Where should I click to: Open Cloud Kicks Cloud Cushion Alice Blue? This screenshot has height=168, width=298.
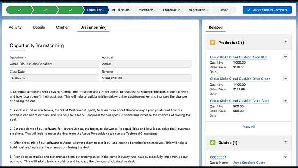coord(239,57)
